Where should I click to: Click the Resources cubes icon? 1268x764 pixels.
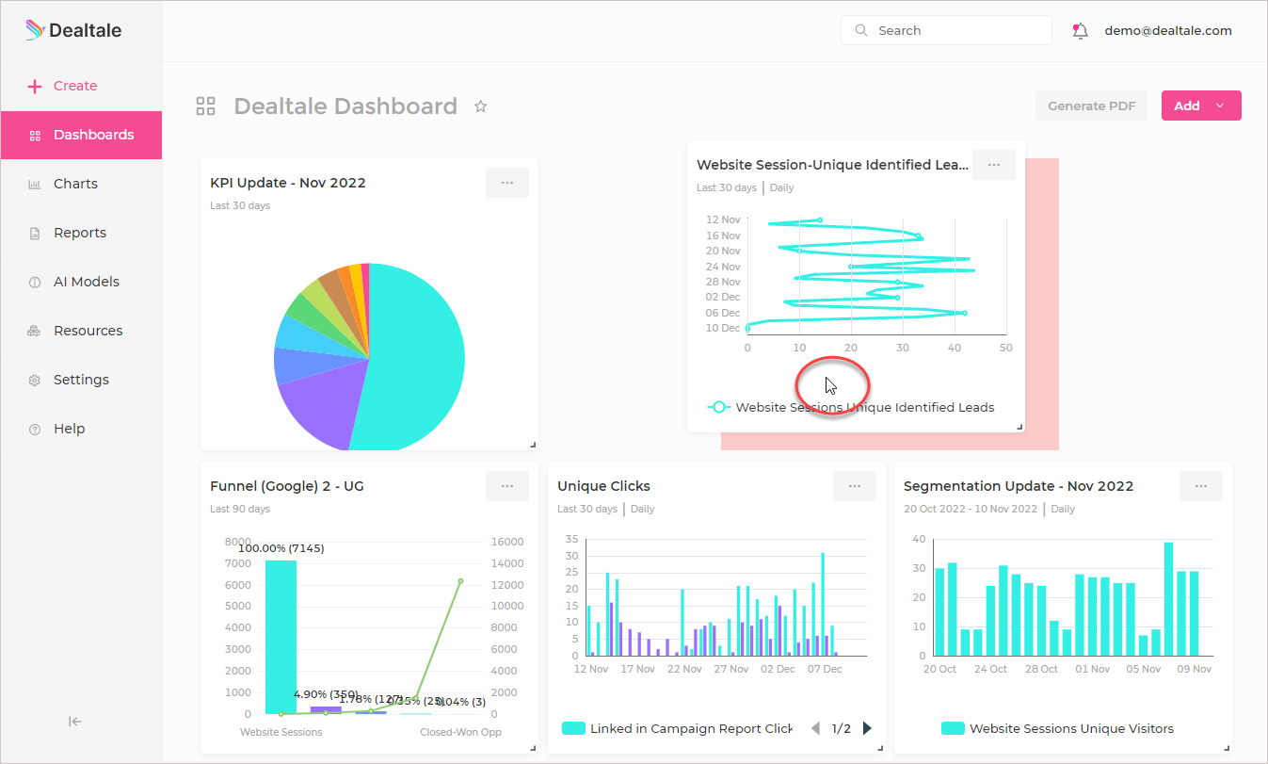click(x=35, y=331)
